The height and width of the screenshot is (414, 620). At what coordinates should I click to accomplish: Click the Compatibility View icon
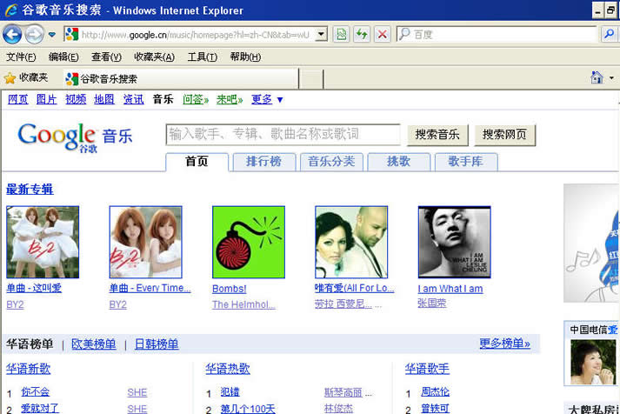point(341,35)
